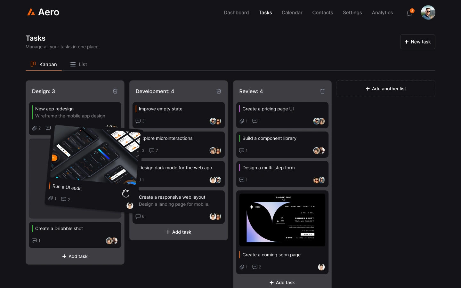Delete the Design list with trash icon
This screenshot has width=461, height=288.
[115, 91]
